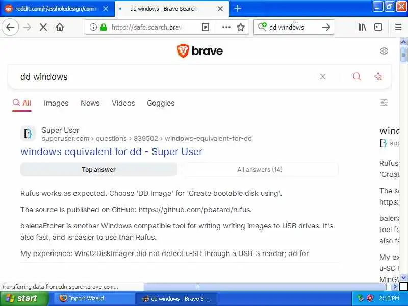Toggle reader view icon in address bar
Viewport: 408px width, 306px height.
pos(206,27)
